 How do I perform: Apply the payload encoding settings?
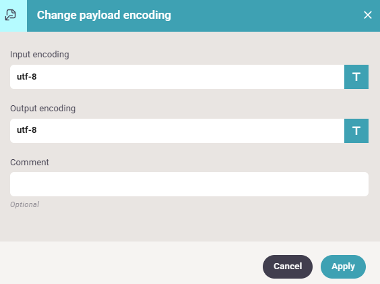(x=343, y=266)
